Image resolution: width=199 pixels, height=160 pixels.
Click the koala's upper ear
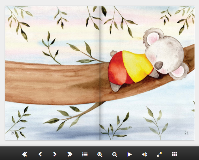[152, 36]
